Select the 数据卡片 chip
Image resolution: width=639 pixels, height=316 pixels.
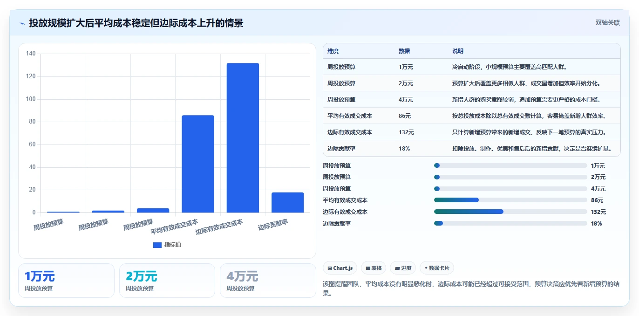click(436, 268)
